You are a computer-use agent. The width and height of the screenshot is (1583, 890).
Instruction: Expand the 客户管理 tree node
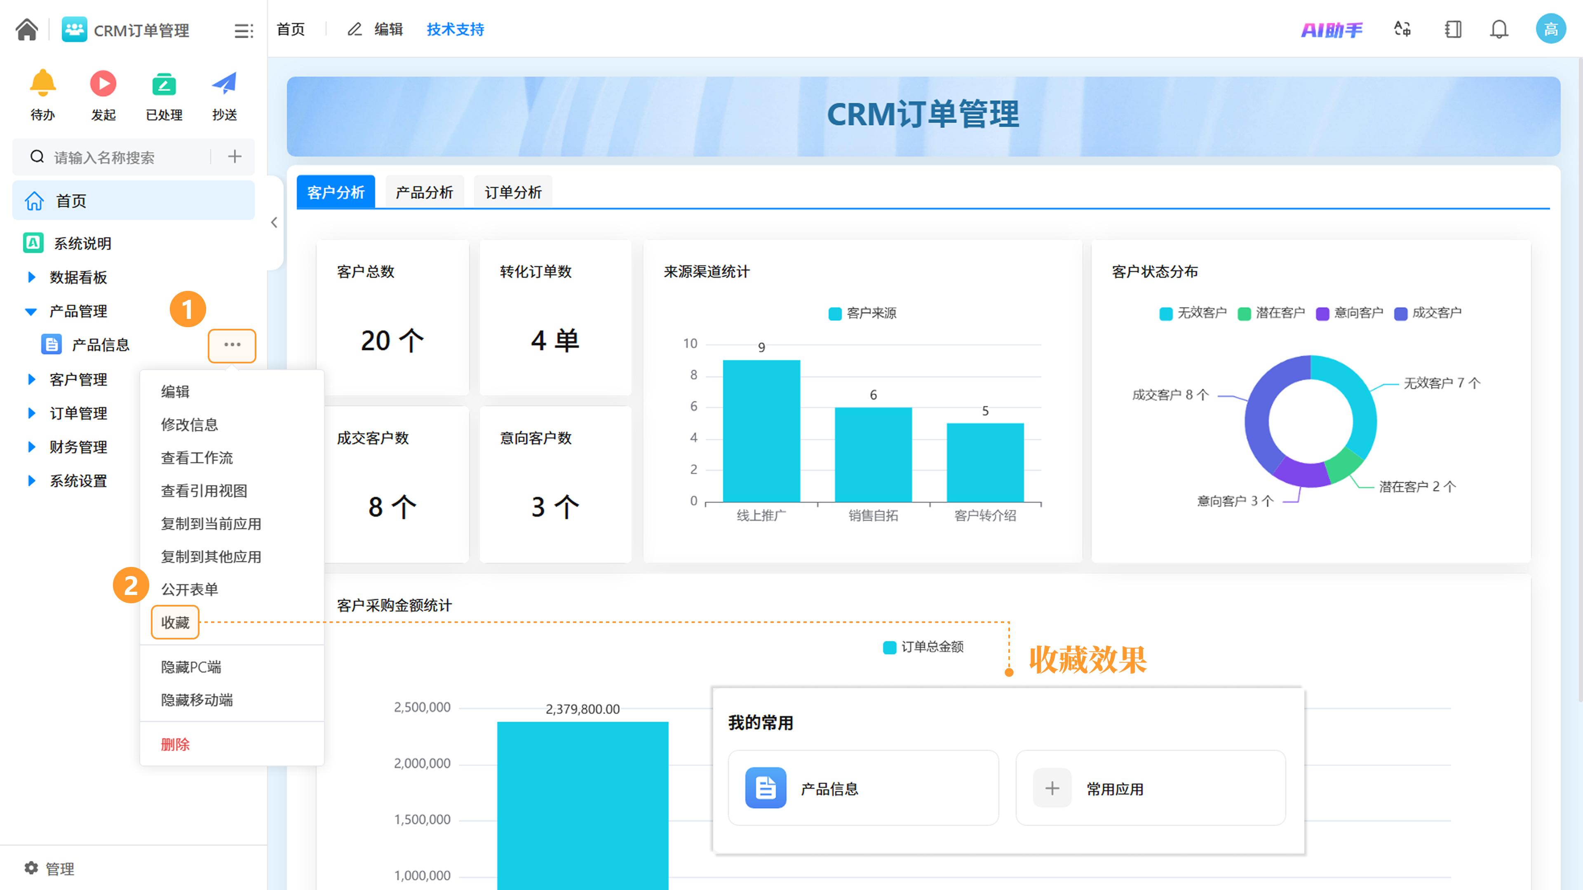31,379
